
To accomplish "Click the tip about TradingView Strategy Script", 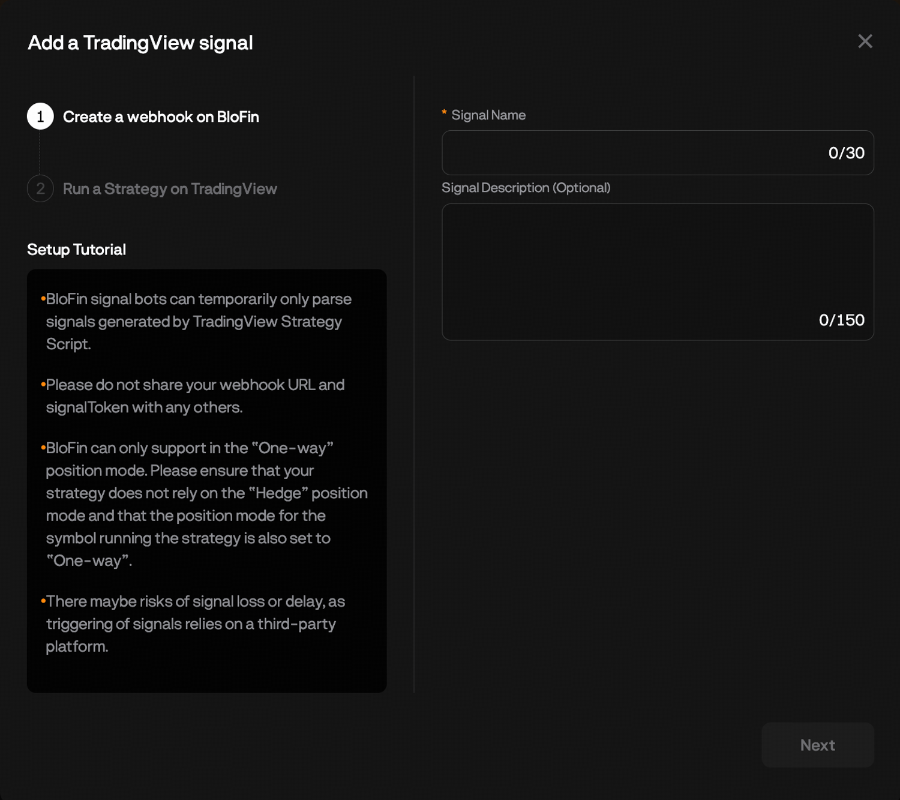I will pyautogui.click(x=199, y=322).
